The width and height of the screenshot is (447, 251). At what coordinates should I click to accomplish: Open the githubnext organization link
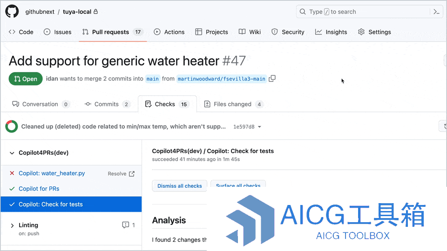click(x=40, y=12)
